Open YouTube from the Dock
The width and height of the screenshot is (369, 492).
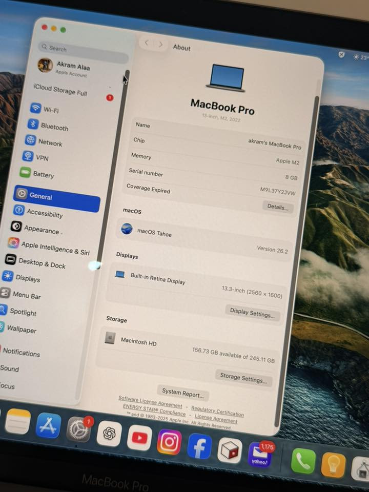click(139, 437)
